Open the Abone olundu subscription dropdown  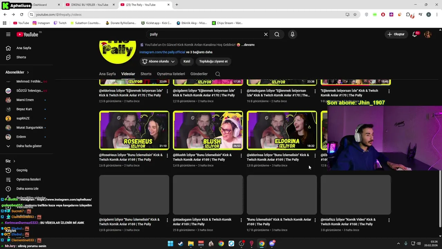pyautogui.click(x=159, y=61)
